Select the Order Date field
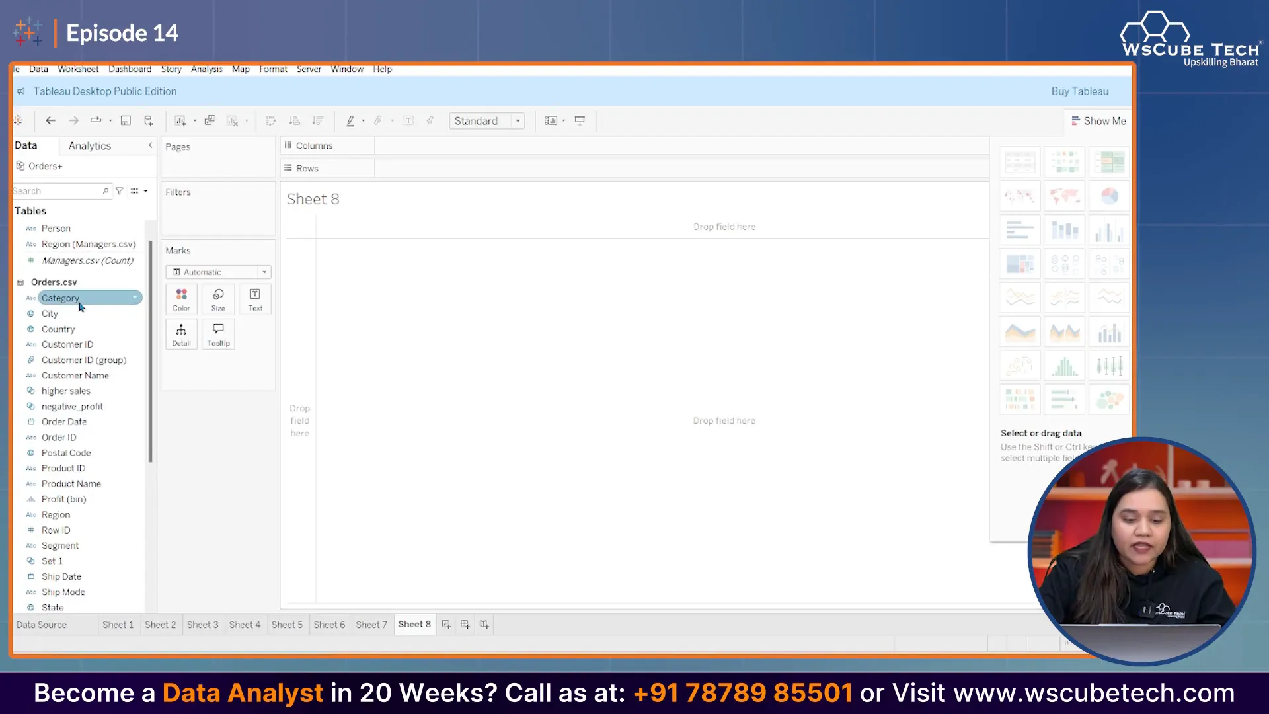 click(64, 422)
